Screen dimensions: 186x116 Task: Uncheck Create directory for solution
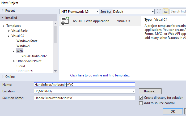coord(141,98)
